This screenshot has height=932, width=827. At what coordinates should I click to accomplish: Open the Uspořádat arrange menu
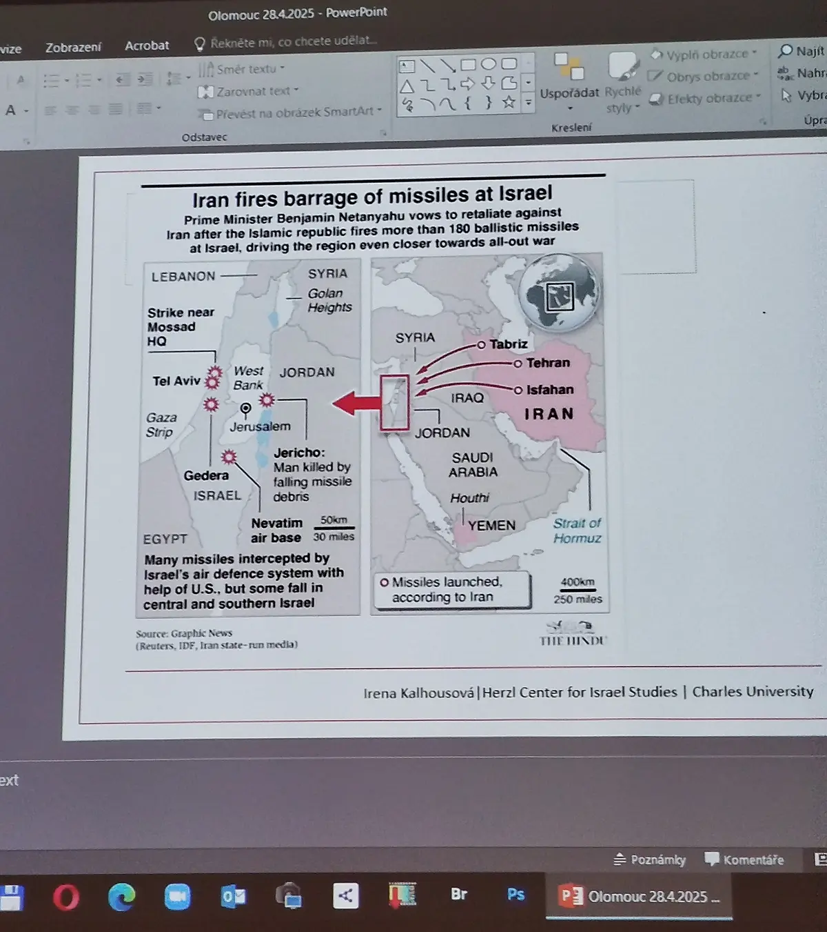pos(569,81)
